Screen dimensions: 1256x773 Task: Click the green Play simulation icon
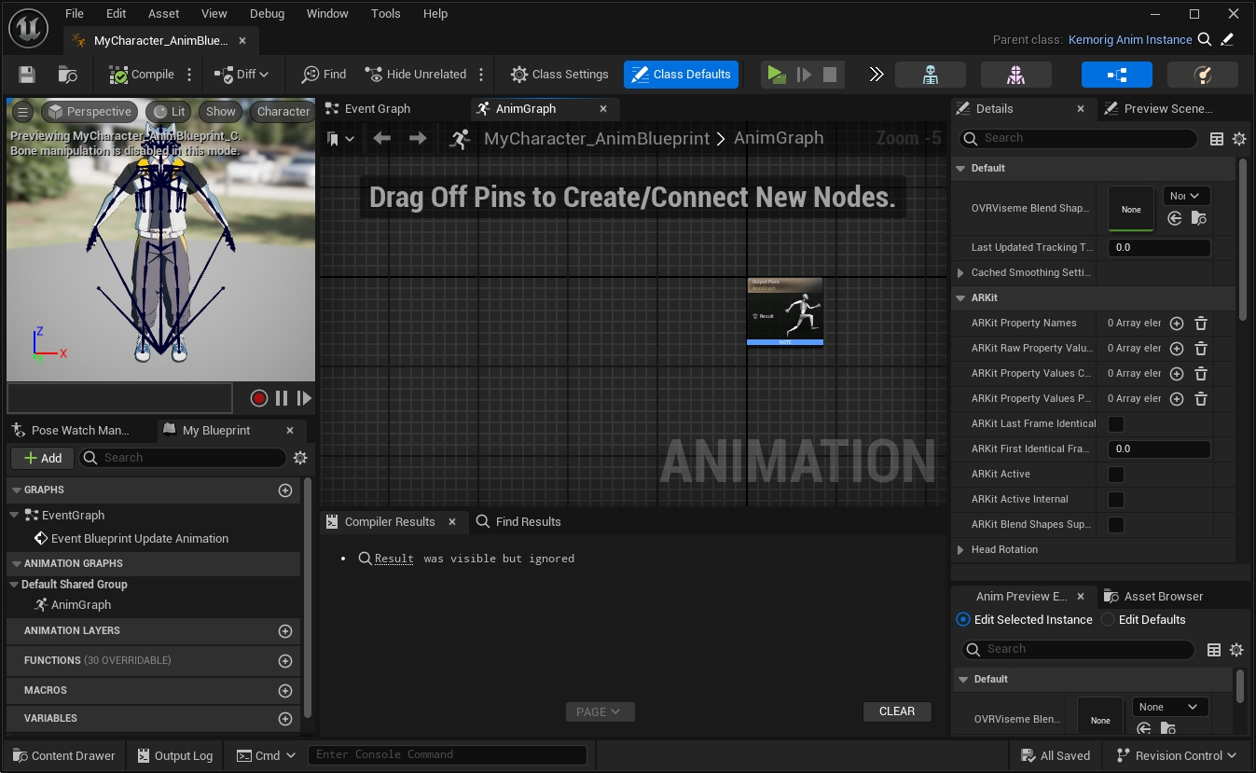click(775, 75)
